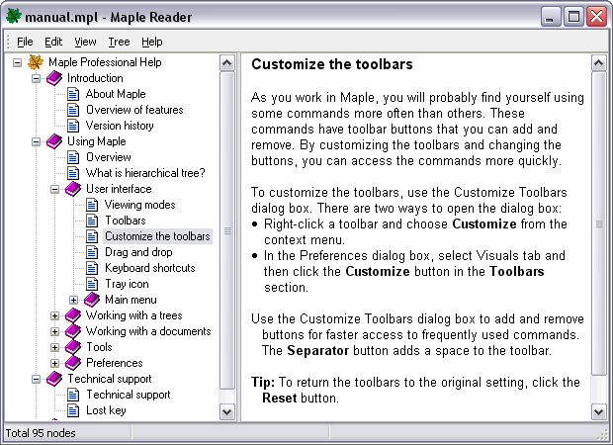This screenshot has width=613, height=445.
Task: Click the Customize the toolbars heading
Action: [x=332, y=64]
